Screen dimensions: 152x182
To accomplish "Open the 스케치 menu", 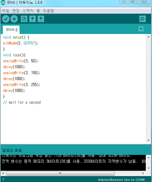I will pyautogui.click(x=28, y=11).
